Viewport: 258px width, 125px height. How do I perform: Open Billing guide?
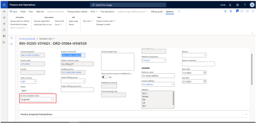coord(157,12)
